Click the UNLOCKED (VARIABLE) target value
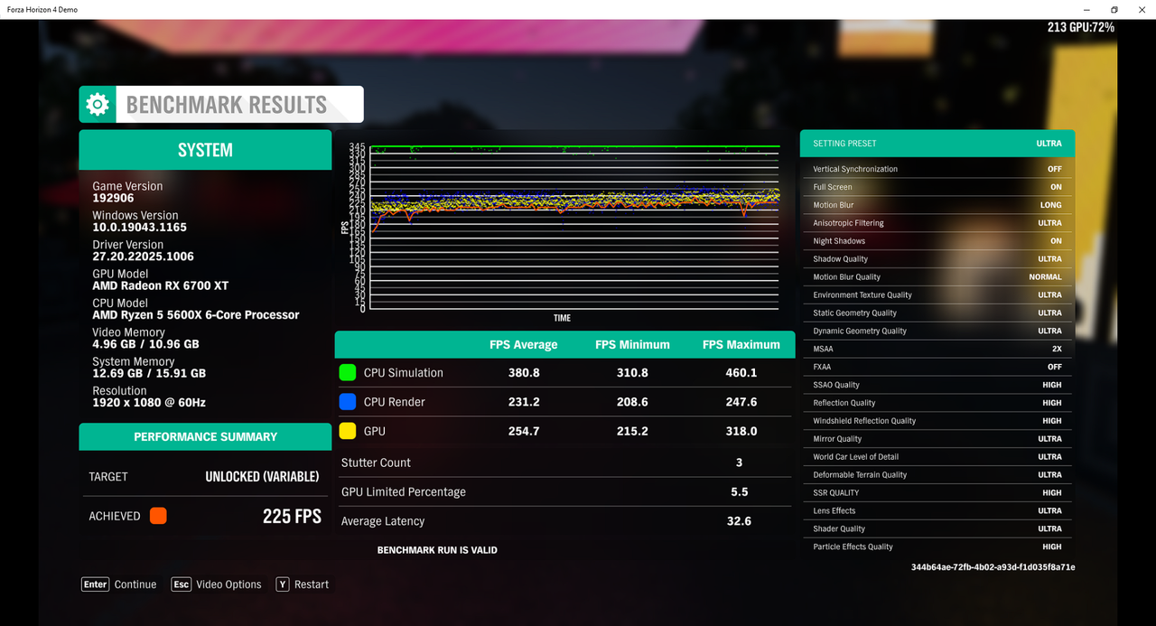 262,476
